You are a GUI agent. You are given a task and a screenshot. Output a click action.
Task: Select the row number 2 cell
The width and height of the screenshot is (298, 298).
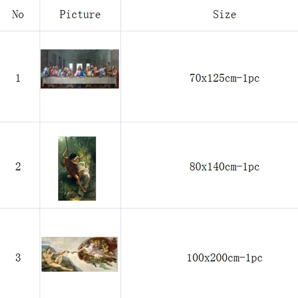point(18,166)
